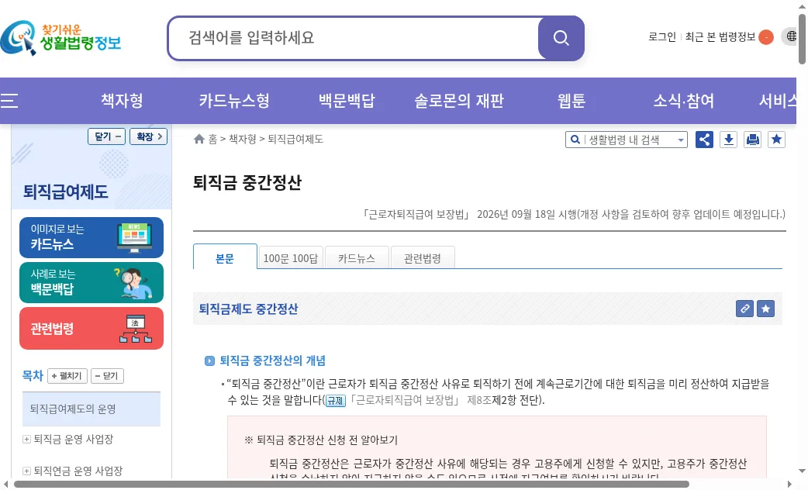Click the print icon in page toolbar
Screen dimensions: 808x490
pos(753,140)
